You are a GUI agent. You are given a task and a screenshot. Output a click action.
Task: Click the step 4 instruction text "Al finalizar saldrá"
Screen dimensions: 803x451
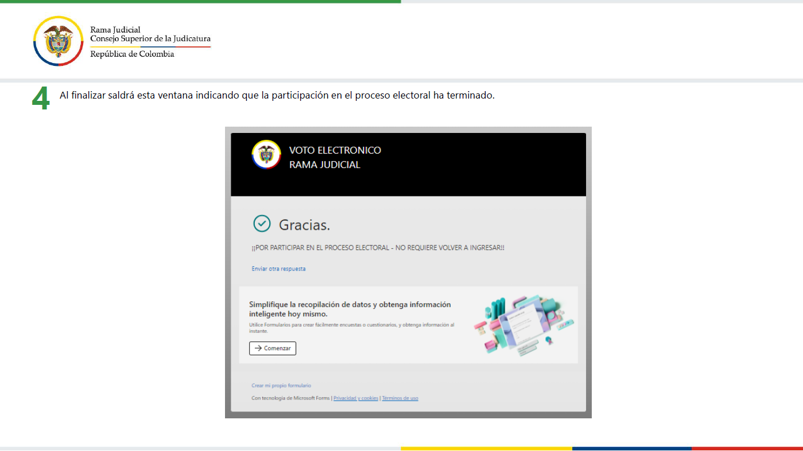click(277, 95)
